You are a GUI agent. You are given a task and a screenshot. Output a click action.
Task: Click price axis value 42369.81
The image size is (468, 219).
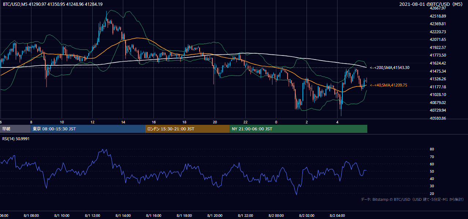[x=438, y=24]
